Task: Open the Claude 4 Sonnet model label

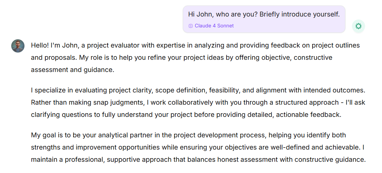Action: [x=214, y=26]
